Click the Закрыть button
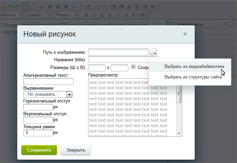The width and height of the screenshot is (237, 163). (76, 150)
